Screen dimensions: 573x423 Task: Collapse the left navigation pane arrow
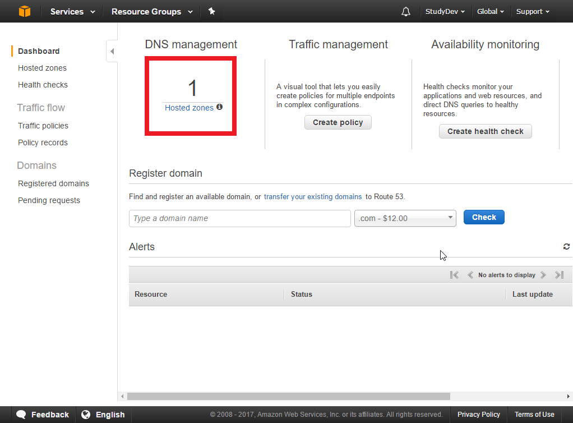[x=112, y=52]
